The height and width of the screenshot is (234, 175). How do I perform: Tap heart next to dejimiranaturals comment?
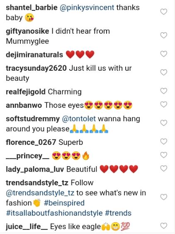pyautogui.click(x=164, y=54)
